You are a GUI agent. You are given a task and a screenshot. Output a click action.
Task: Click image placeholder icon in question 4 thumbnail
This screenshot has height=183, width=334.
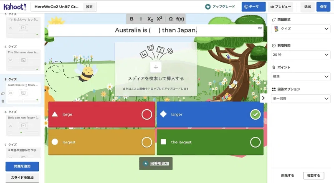[x=23, y=60]
